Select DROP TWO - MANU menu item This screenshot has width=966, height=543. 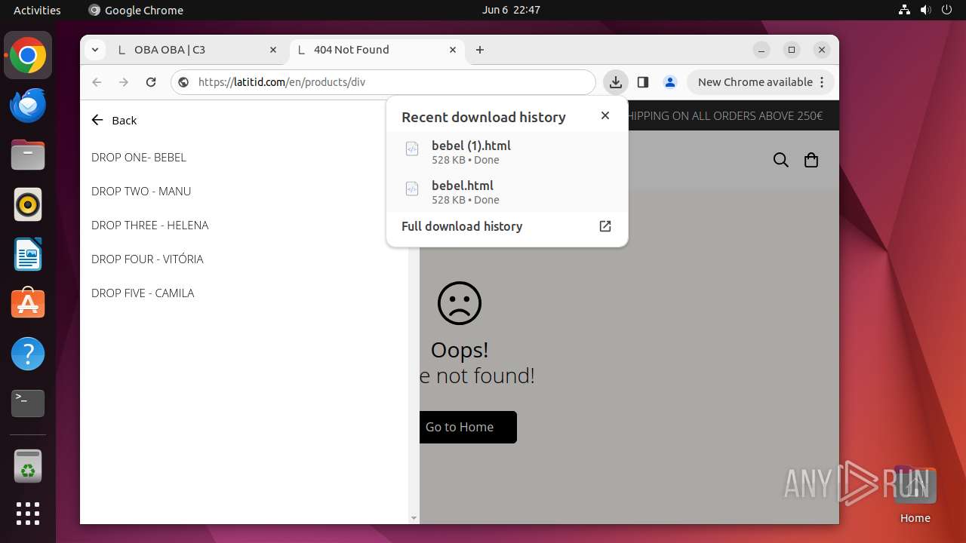pyautogui.click(x=141, y=192)
